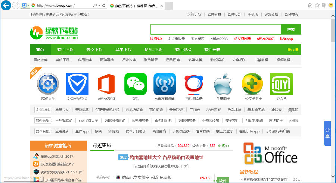Open the 网络软件 category
Screen dimensions: 336x183
pyautogui.click(x=41, y=60)
